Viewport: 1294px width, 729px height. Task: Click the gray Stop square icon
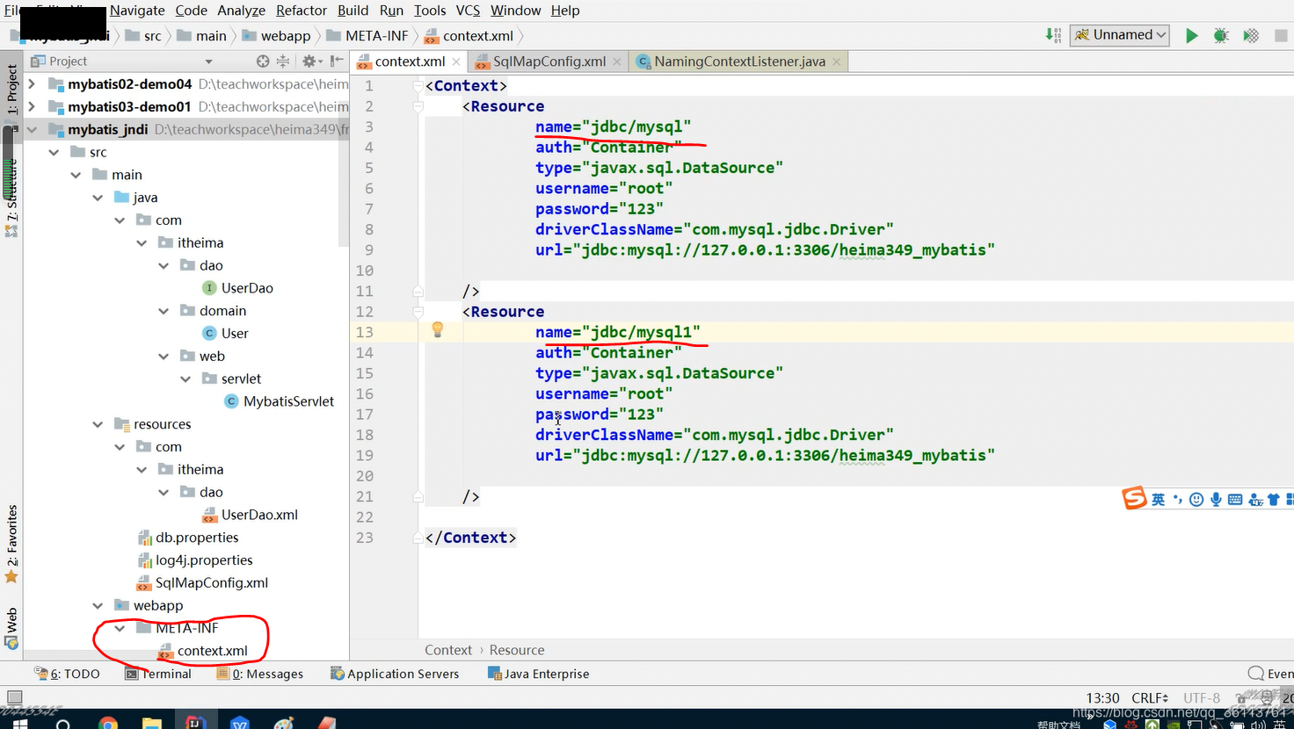coord(1281,36)
